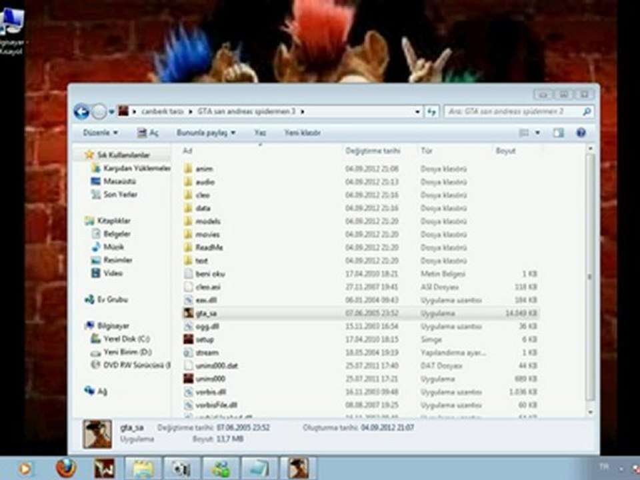Select the text folder icon
This screenshot has width=640, height=480.
point(188,261)
